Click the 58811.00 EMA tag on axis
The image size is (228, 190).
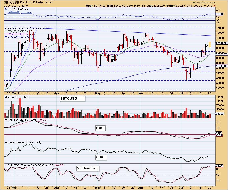click(222, 66)
